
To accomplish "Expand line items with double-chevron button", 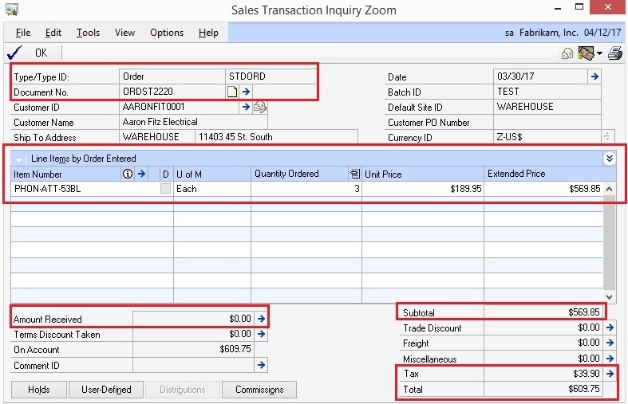I will (609, 159).
